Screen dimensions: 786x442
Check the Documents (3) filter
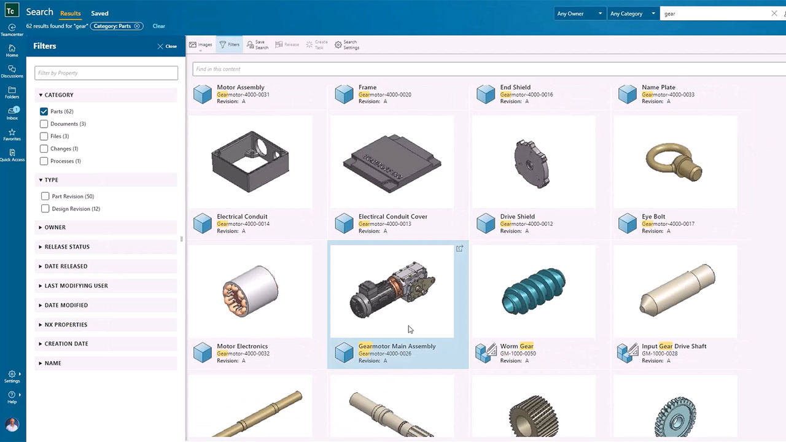click(44, 124)
